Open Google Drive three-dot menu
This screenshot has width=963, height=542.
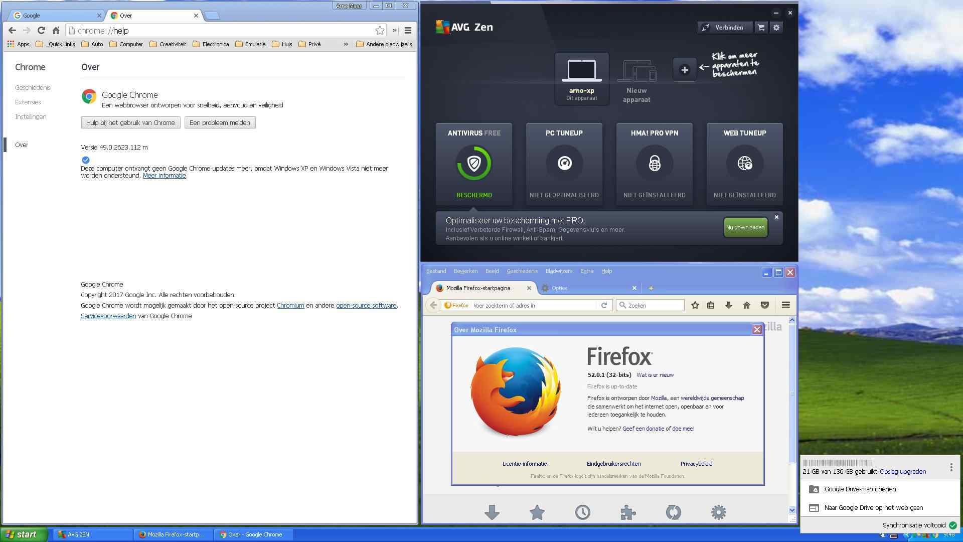(951, 467)
